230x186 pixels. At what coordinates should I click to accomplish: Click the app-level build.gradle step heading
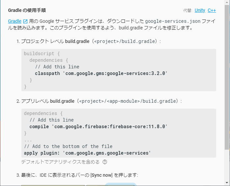[101, 101]
